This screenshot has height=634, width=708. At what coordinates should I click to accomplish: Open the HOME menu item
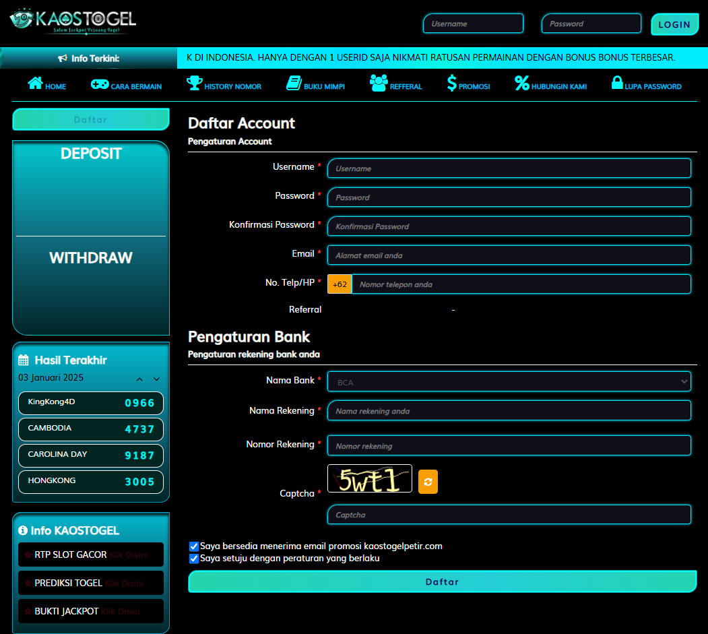point(47,84)
